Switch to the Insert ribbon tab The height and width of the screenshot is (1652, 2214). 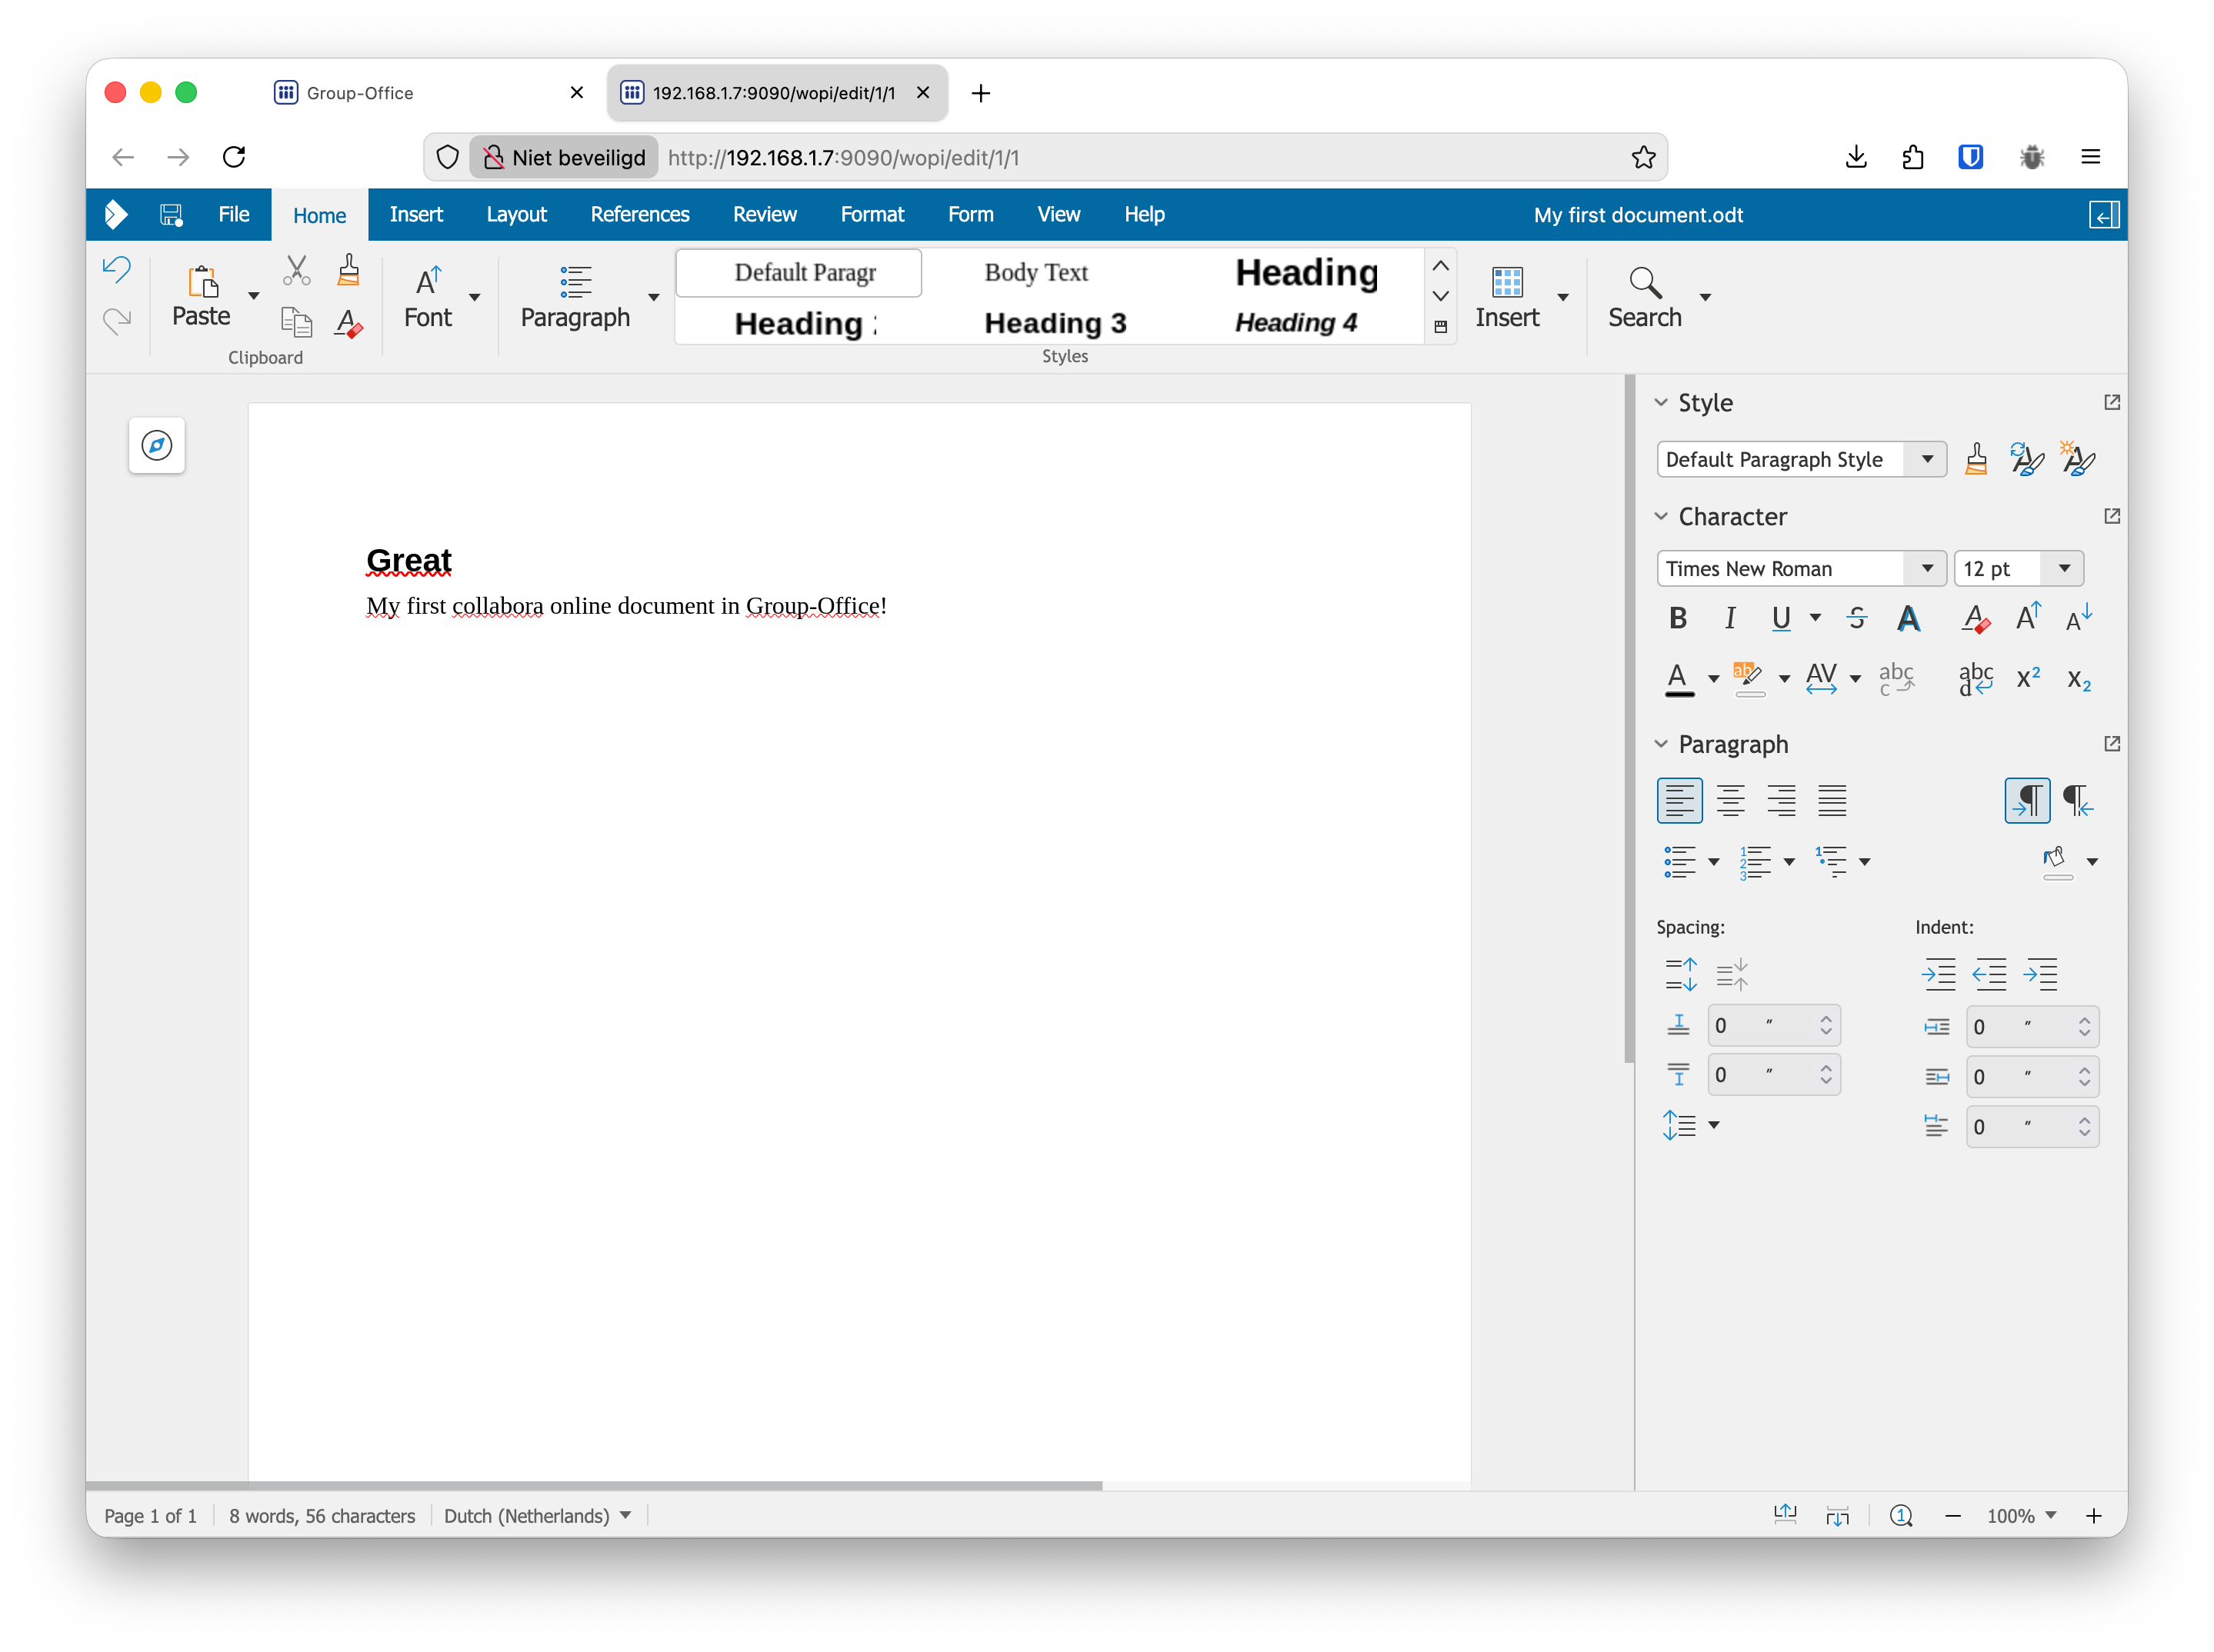tap(416, 214)
